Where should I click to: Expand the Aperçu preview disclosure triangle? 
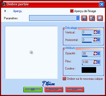pos(5,11)
